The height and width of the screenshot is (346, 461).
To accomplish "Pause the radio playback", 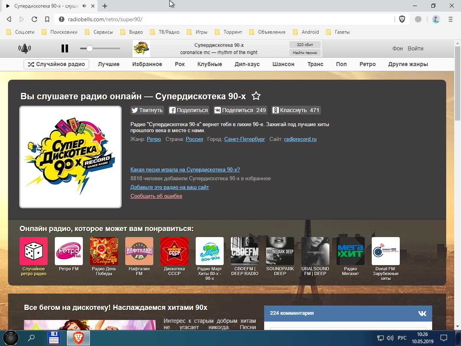I will tap(65, 48).
